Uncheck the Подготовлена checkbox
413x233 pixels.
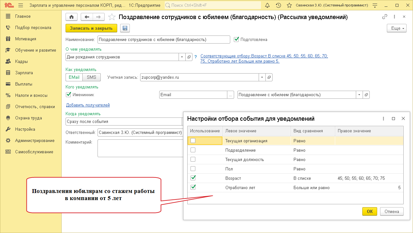236,39
